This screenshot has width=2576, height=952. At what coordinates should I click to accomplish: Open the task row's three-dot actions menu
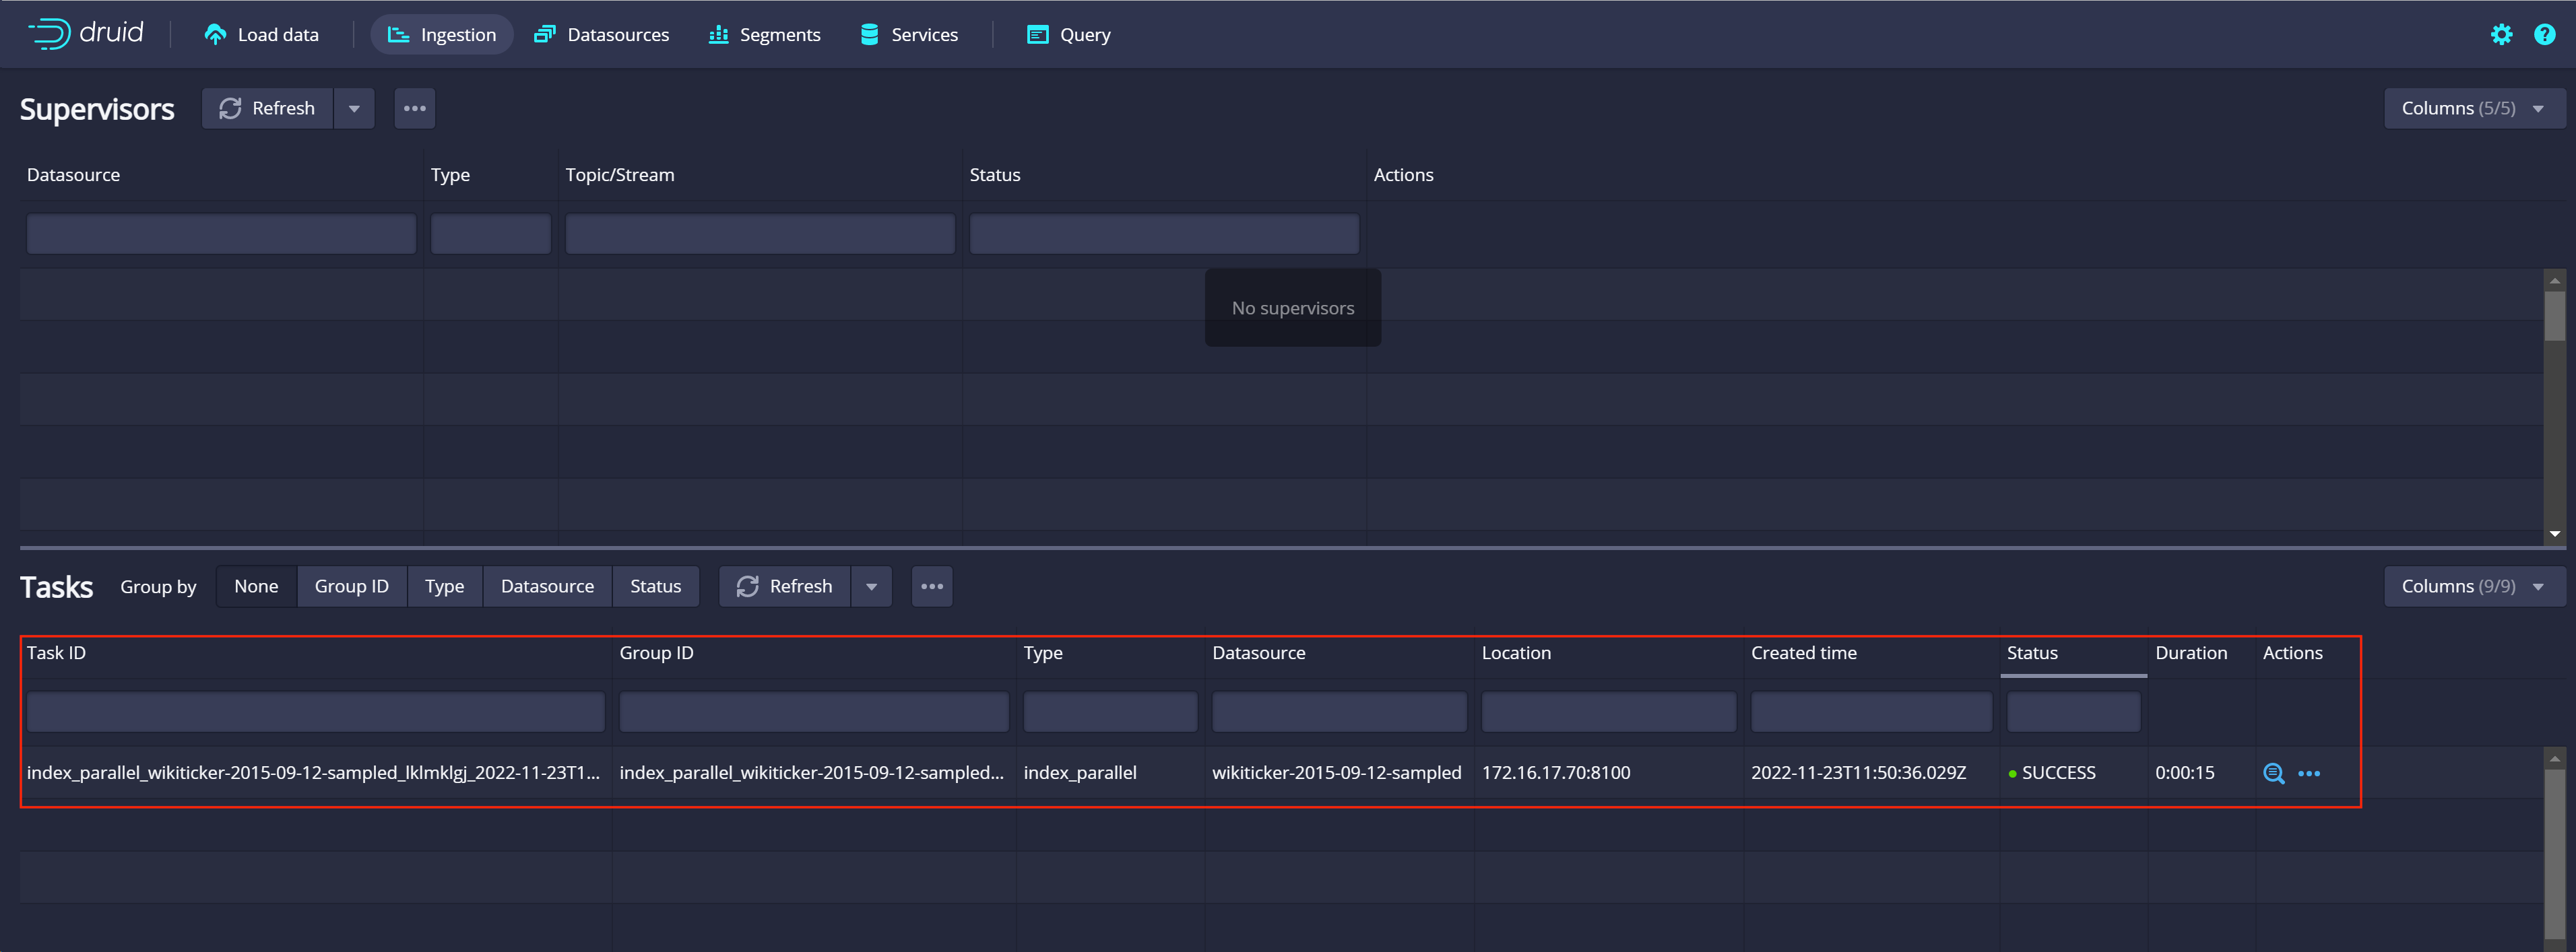[2309, 773]
